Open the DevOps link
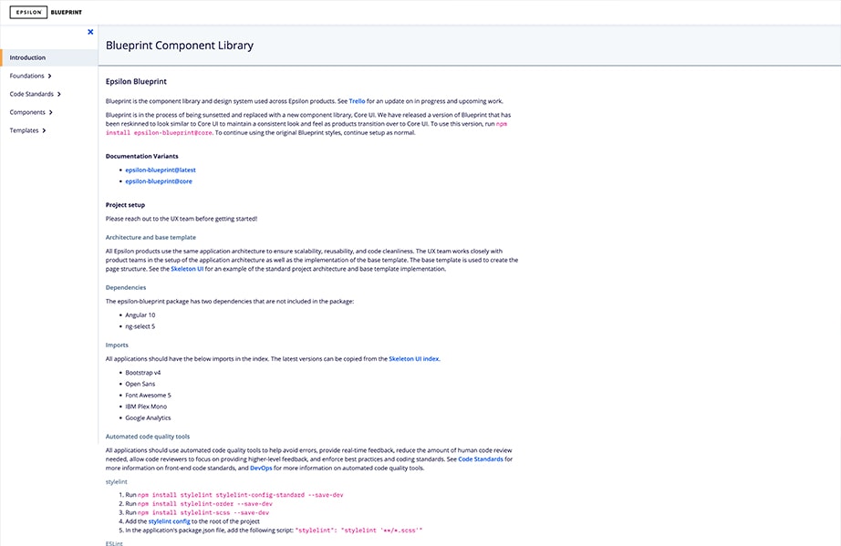 tap(261, 469)
